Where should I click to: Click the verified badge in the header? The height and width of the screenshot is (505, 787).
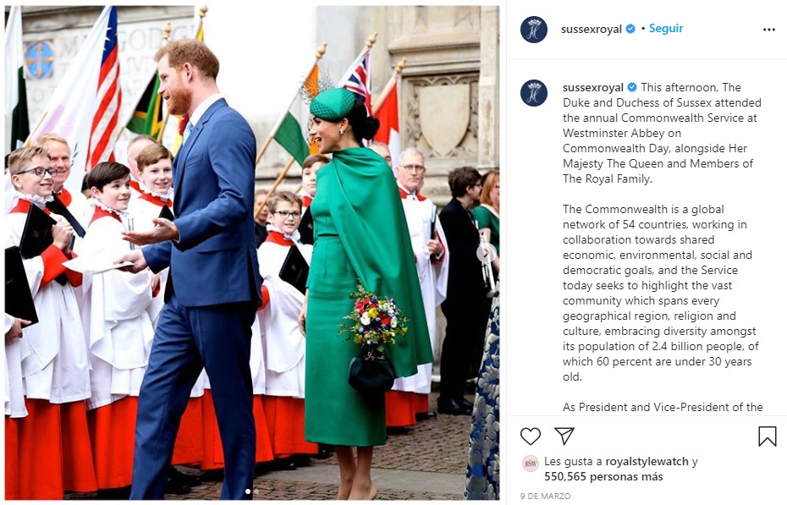(x=630, y=29)
